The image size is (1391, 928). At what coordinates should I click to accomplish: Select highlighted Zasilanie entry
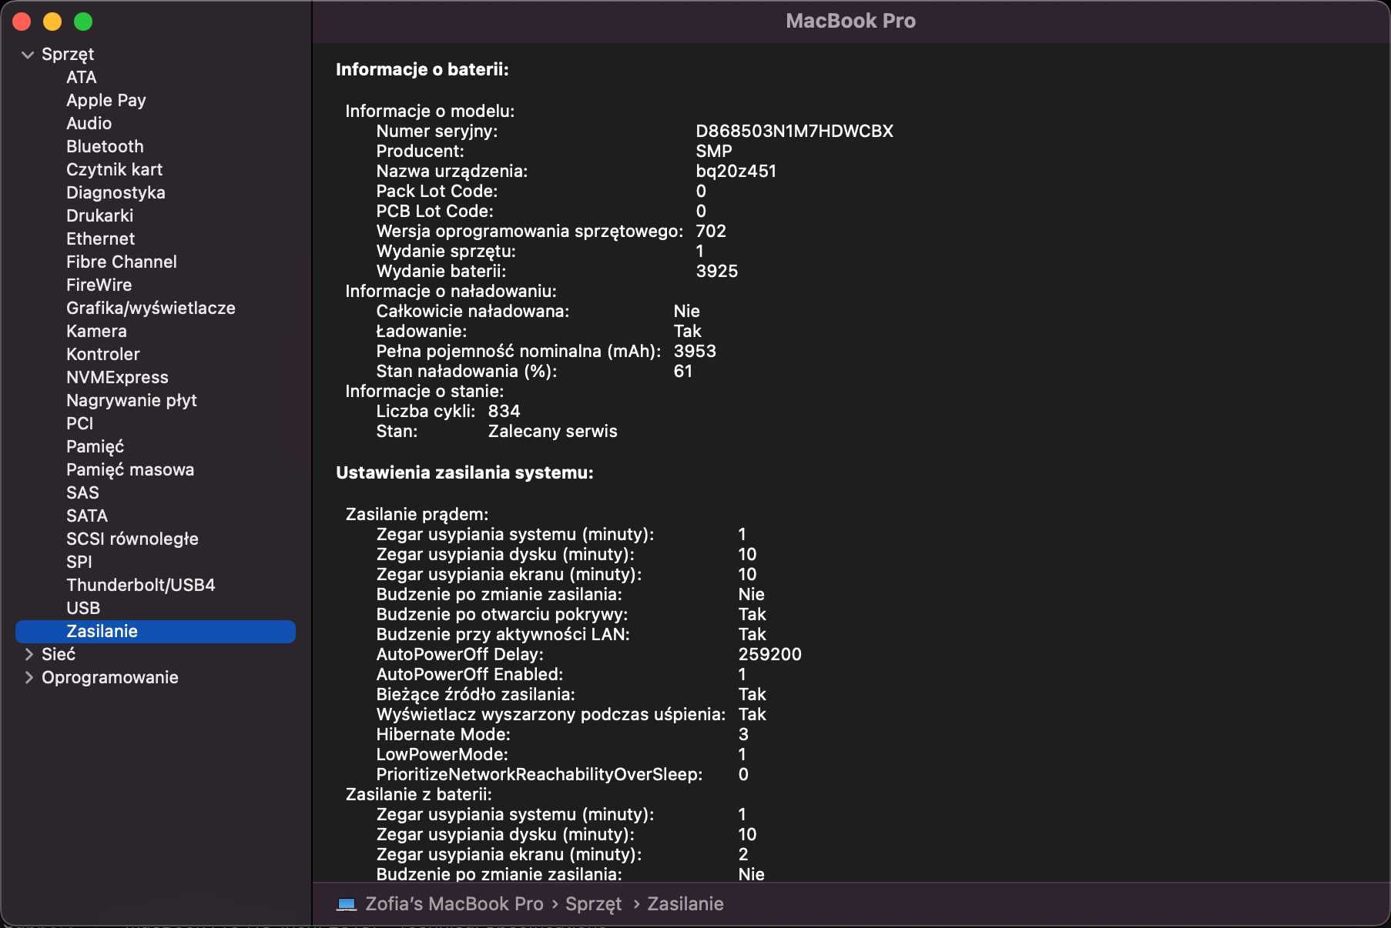point(156,631)
